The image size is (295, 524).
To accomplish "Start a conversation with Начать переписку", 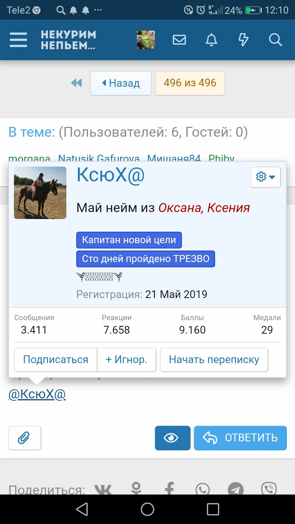I will [214, 359].
